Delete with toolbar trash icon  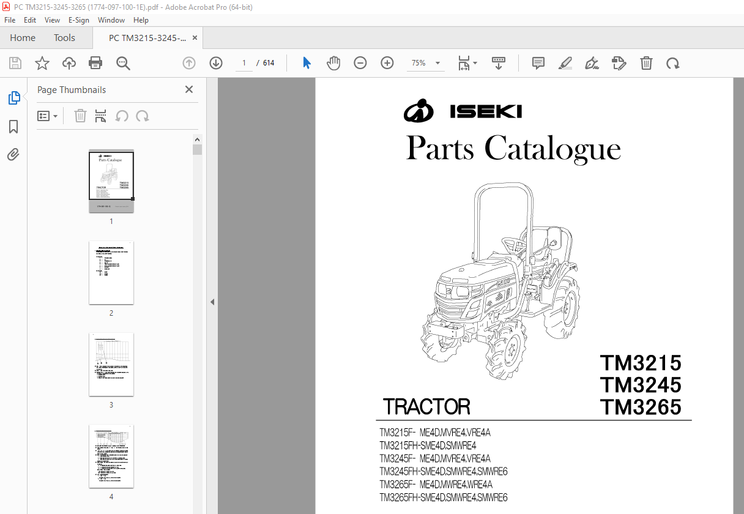click(646, 63)
